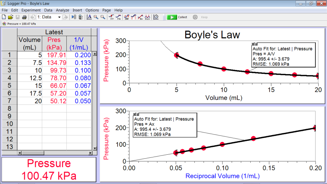
Task: Open the page selector '1: Data' dropdown
Action: (x=59, y=17)
